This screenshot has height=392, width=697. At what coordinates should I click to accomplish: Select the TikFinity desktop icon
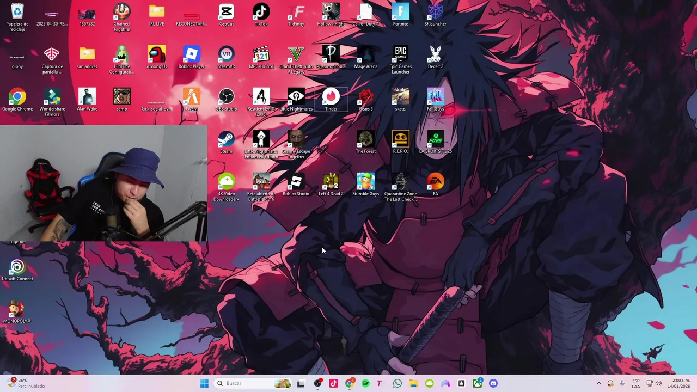tap(296, 15)
